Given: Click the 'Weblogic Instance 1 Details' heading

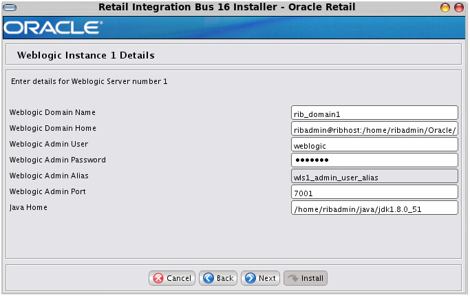Looking at the screenshot, I should [86, 55].
